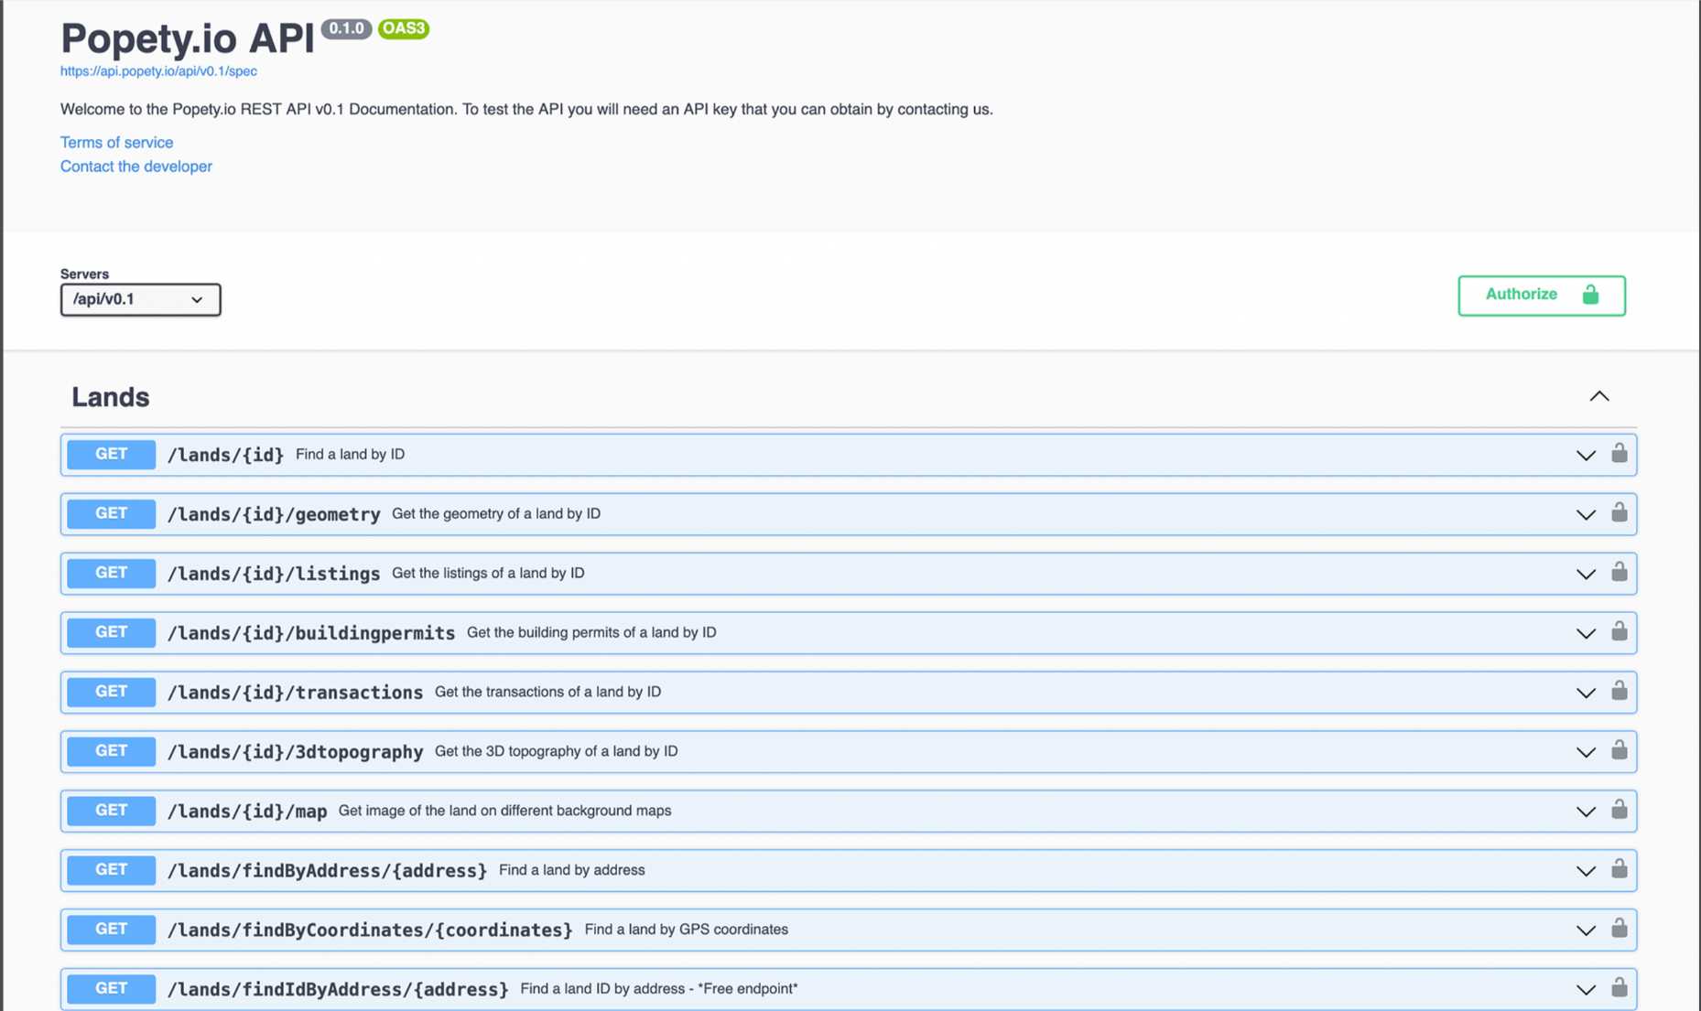Image resolution: width=1701 pixels, height=1011 pixels.
Task: Click lock icon on /lands/{id}/map row
Action: pyautogui.click(x=1619, y=811)
